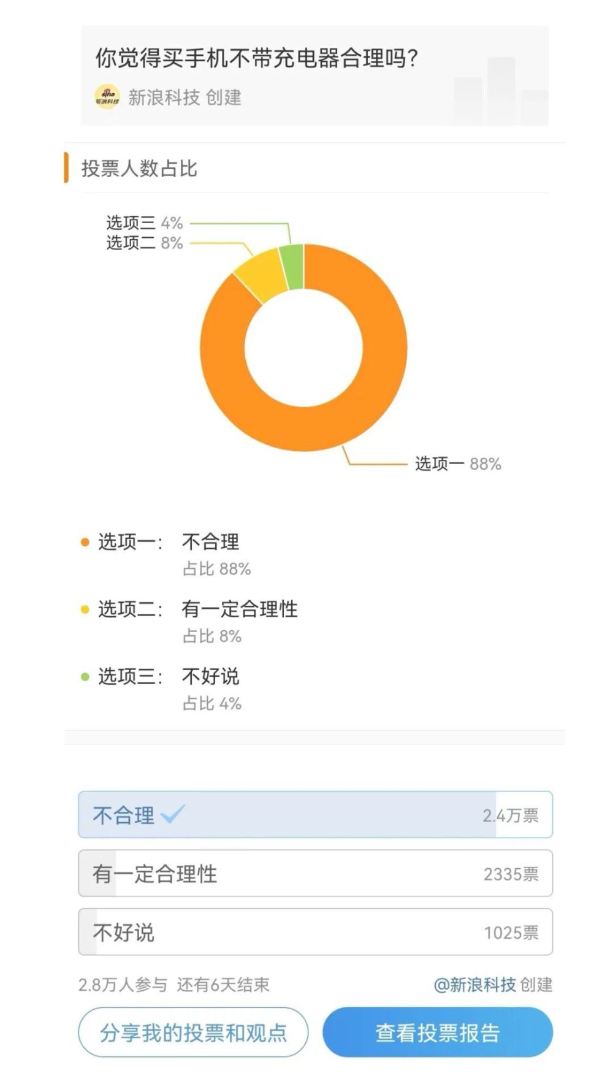613x1084 pixels.
Task: Click the Sina Tech avatar logo
Action: pyautogui.click(x=107, y=97)
